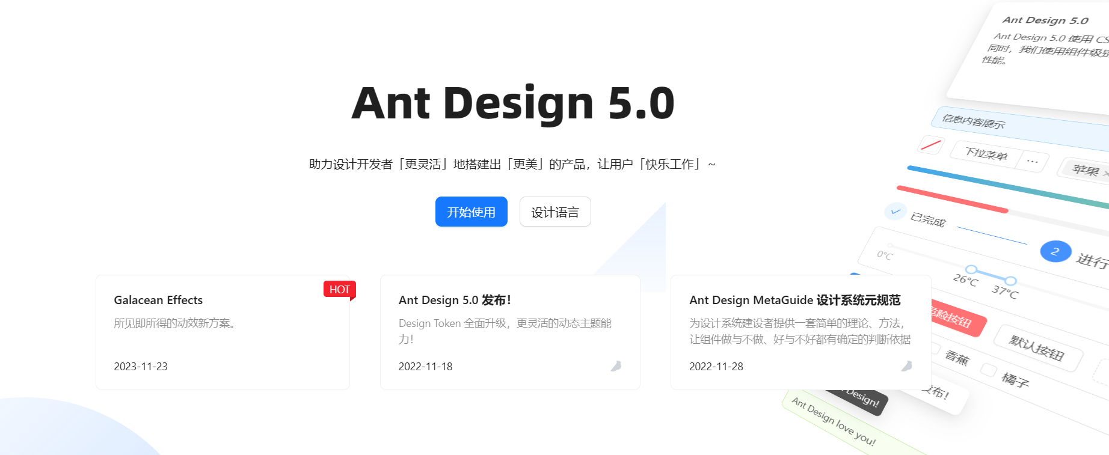The width and height of the screenshot is (1109, 455).
Task: Click the Ant Design 5.0 main heading
Action: pyautogui.click(x=513, y=103)
